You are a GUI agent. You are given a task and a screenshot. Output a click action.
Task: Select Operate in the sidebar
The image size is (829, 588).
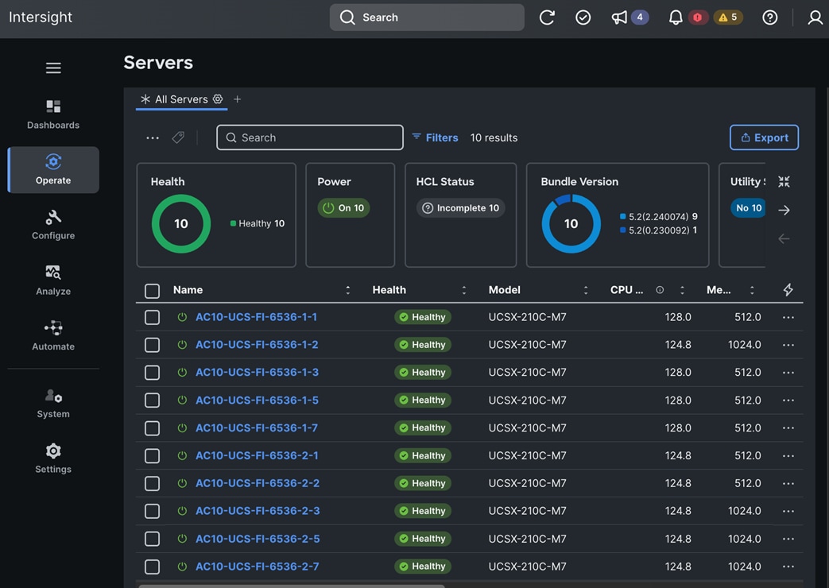coord(53,170)
